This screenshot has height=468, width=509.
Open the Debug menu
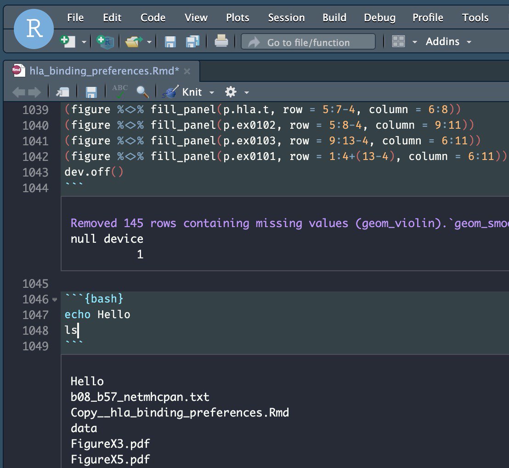(x=380, y=17)
